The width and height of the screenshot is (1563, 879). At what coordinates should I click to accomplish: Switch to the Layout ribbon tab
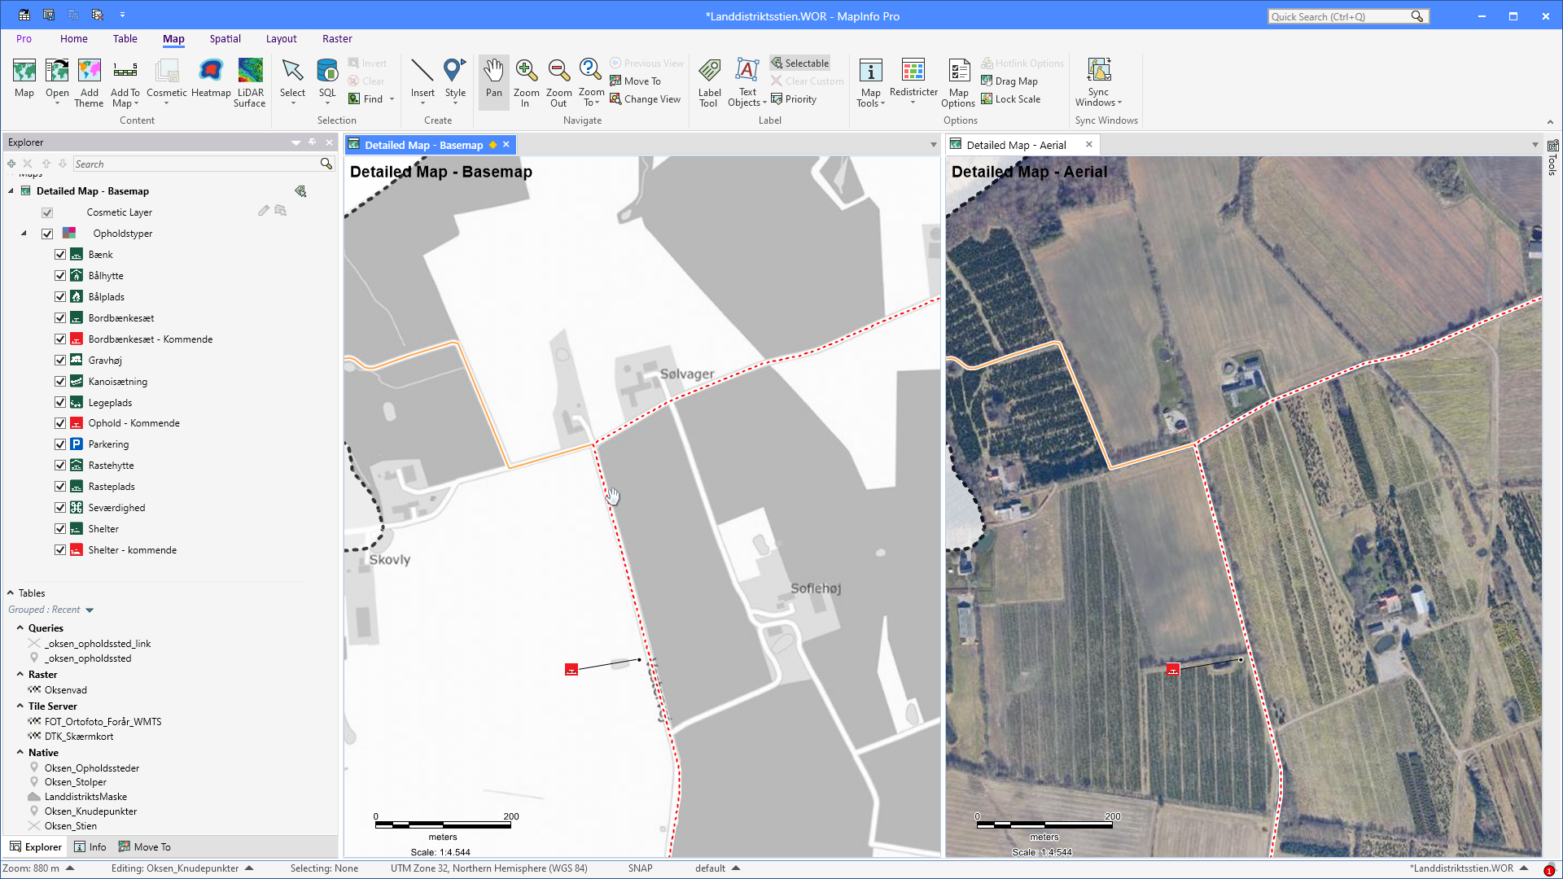click(281, 38)
